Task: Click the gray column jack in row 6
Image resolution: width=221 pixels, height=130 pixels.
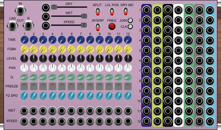Action: tap(199, 60)
